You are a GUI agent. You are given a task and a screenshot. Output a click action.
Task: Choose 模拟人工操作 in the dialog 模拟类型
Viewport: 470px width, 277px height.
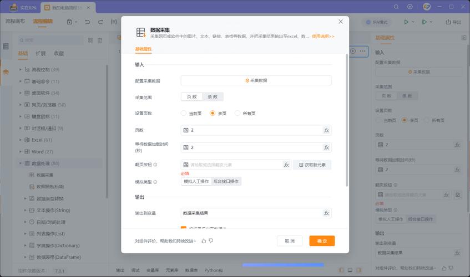[x=196, y=181]
